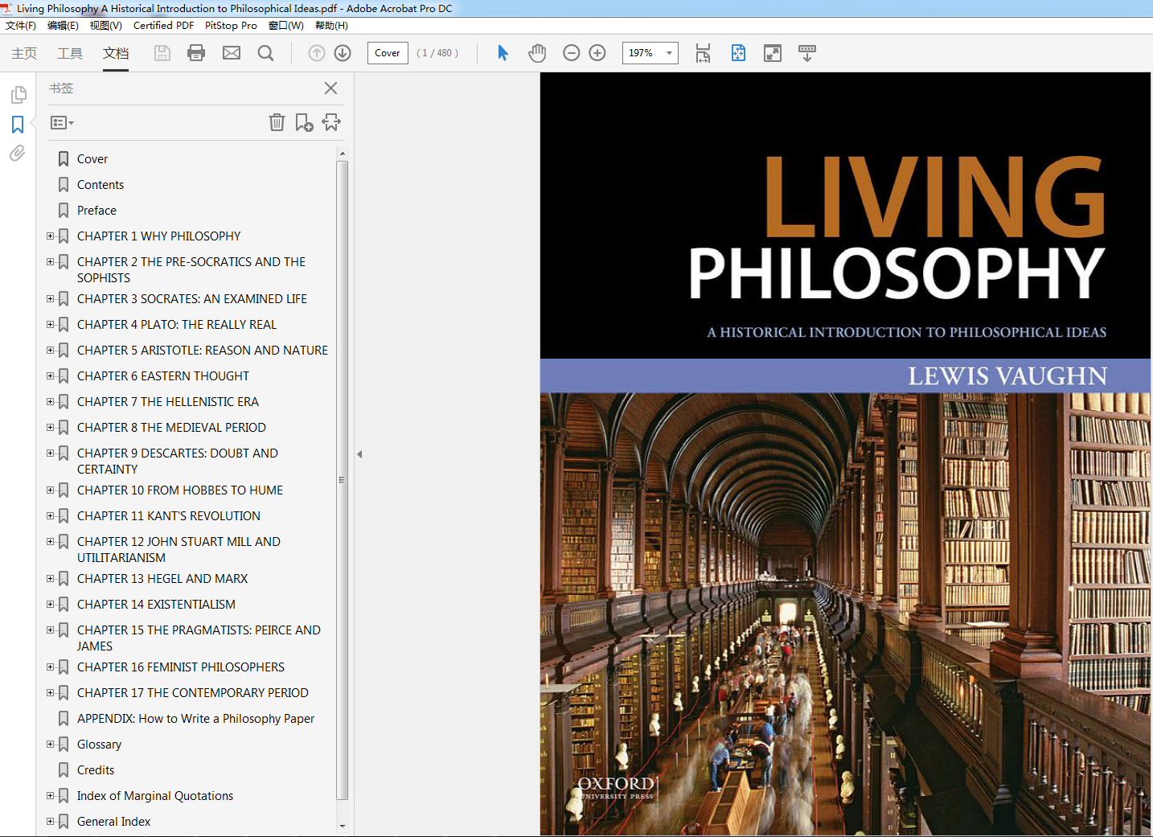Click the Print icon in toolbar

tap(196, 53)
